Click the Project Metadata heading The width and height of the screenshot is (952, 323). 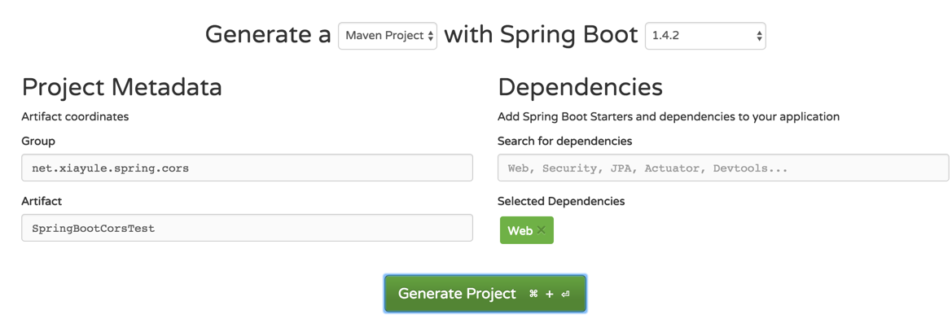pyautogui.click(x=121, y=87)
